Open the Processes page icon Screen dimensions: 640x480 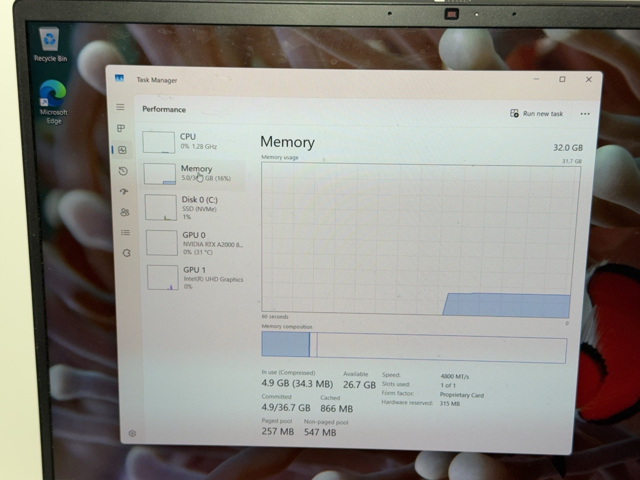tap(121, 128)
